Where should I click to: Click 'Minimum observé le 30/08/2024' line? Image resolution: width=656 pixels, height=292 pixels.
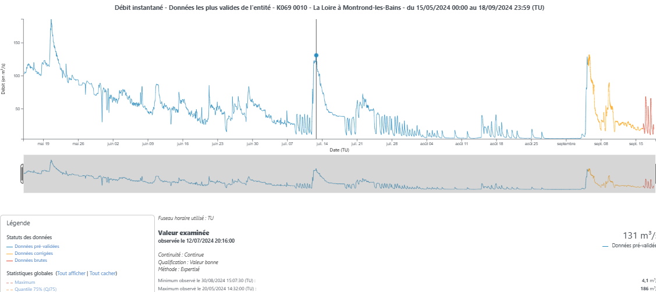207,281
